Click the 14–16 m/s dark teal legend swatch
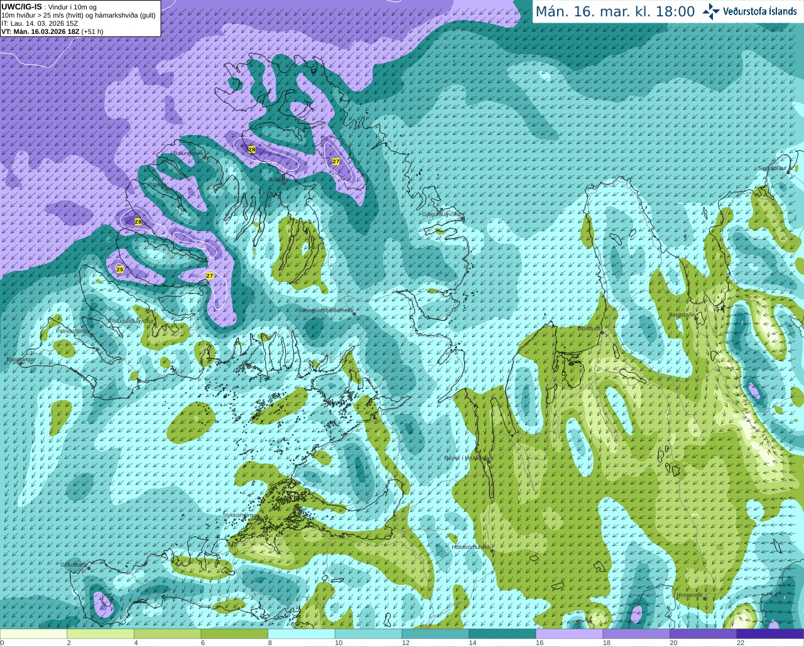The height and width of the screenshot is (647, 804). click(503, 634)
